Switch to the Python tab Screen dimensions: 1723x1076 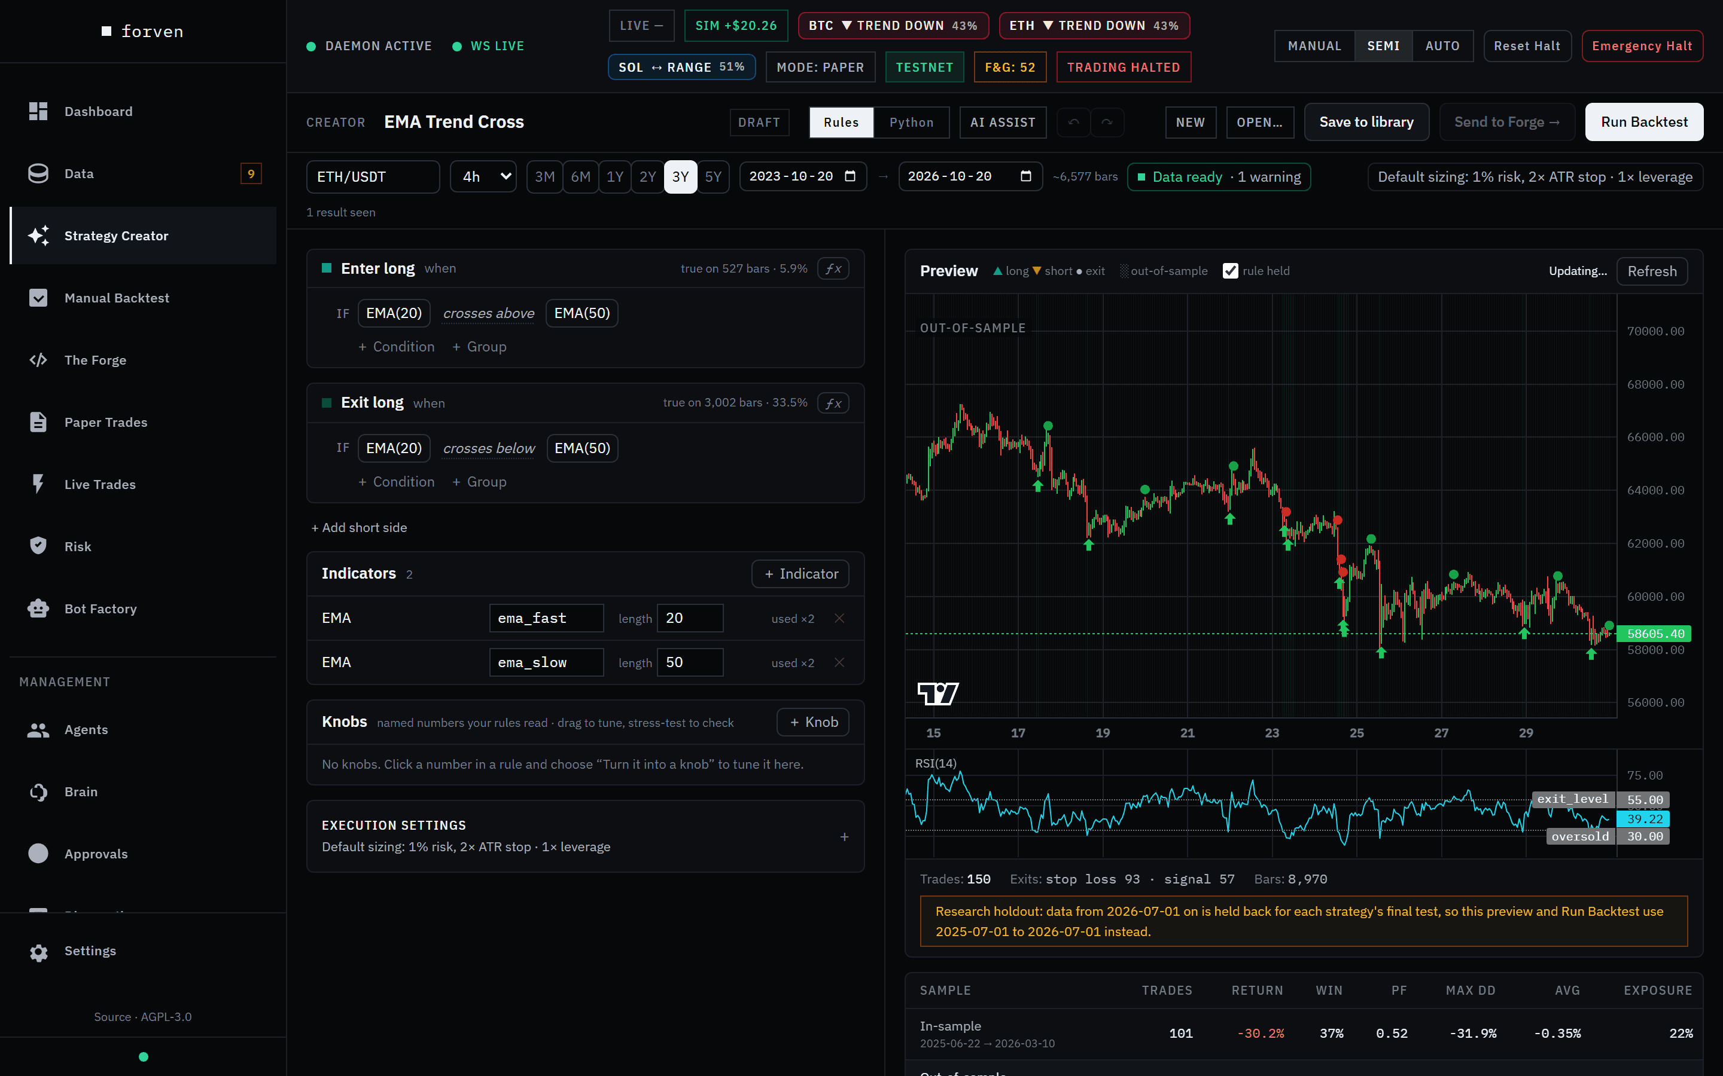911,123
